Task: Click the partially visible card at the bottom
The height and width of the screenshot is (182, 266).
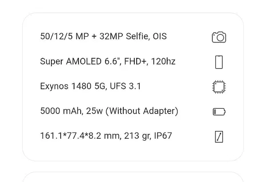Action: [133, 178]
